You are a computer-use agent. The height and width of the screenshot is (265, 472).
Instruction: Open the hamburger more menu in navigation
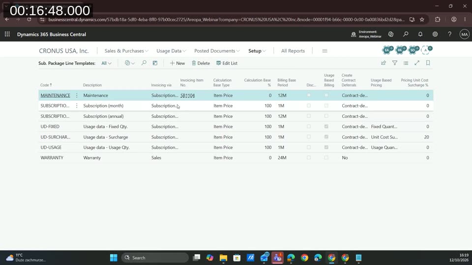click(x=324, y=51)
